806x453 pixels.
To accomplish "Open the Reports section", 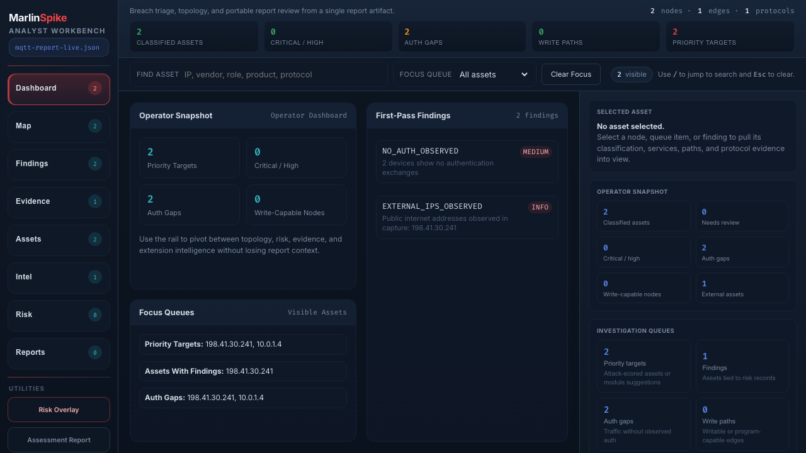I will pos(59,353).
